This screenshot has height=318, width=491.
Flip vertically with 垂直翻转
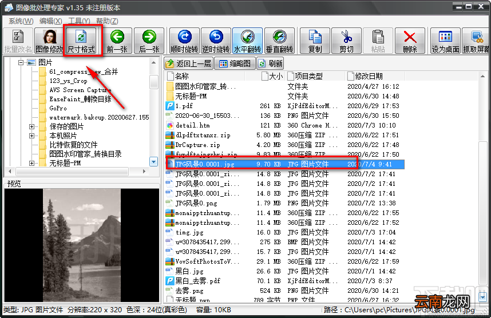point(279,41)
